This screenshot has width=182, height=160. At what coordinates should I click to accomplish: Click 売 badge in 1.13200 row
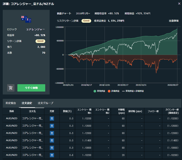tap(52, 119)
